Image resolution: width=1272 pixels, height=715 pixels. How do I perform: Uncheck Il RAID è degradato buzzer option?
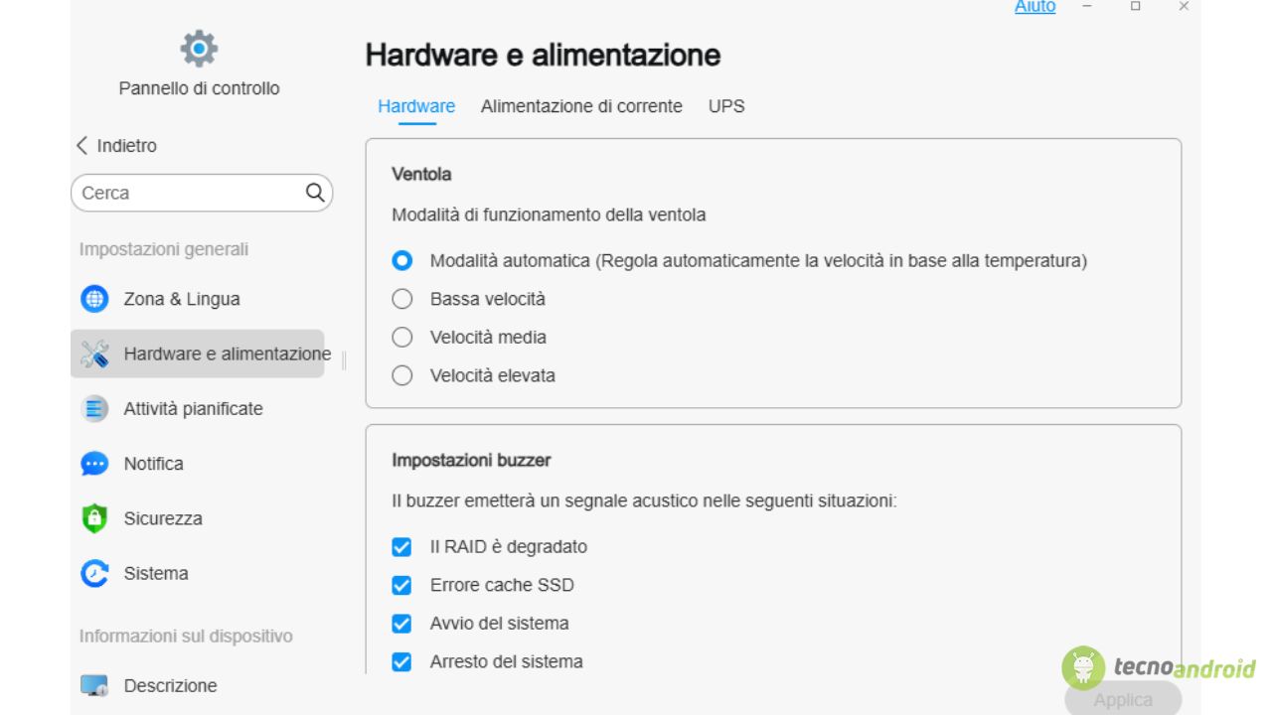pyautogui.click(x=401, y=547)
